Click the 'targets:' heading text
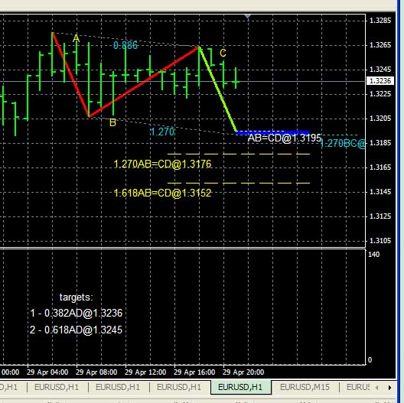Image resolution: width=404 pixels, height=403 pixels. click(x=76, y=297)
